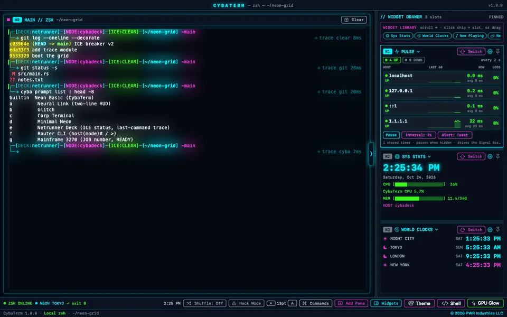Toggle GPU Glow effect
Screen dimensions: 507x317
tap(485, 303)
